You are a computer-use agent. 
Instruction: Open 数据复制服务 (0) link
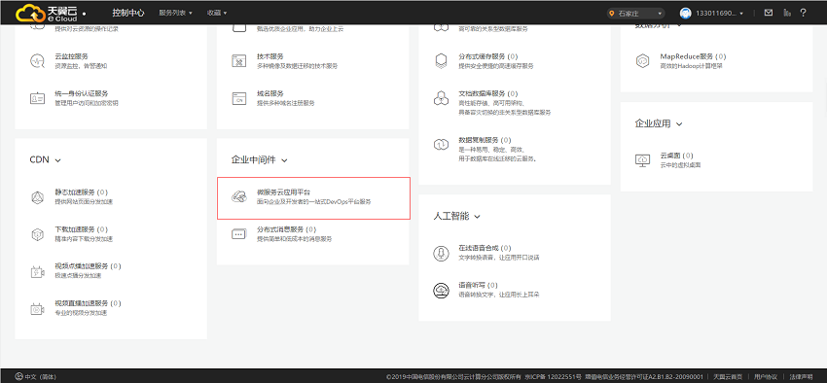[x=485, y=140]
